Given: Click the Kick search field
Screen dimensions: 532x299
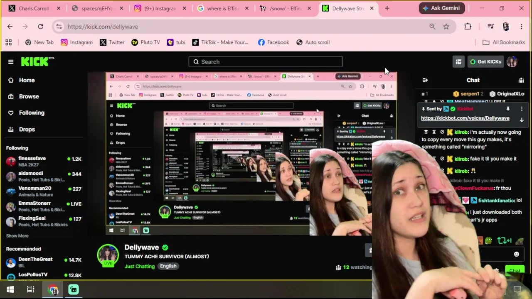Looking at the screenshot, I should [x=266, y=62].
